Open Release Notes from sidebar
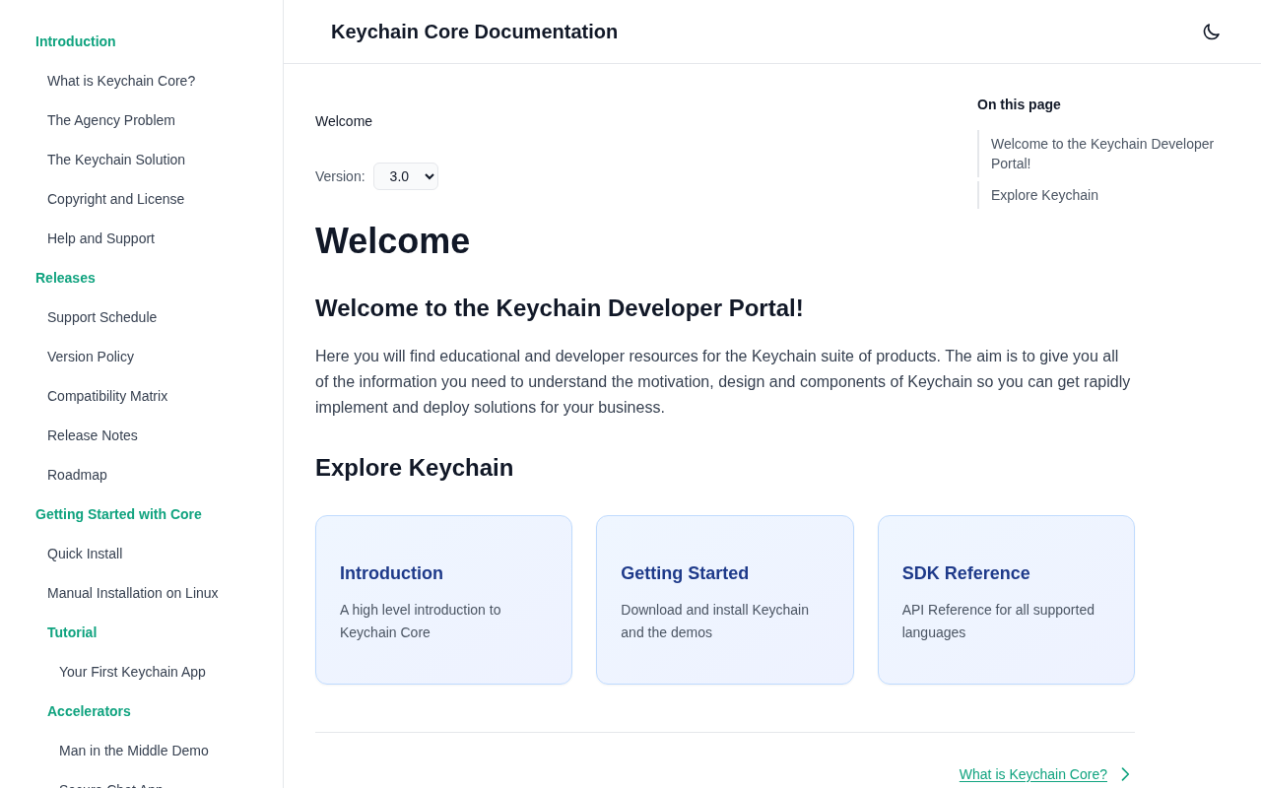 (93, 435)
